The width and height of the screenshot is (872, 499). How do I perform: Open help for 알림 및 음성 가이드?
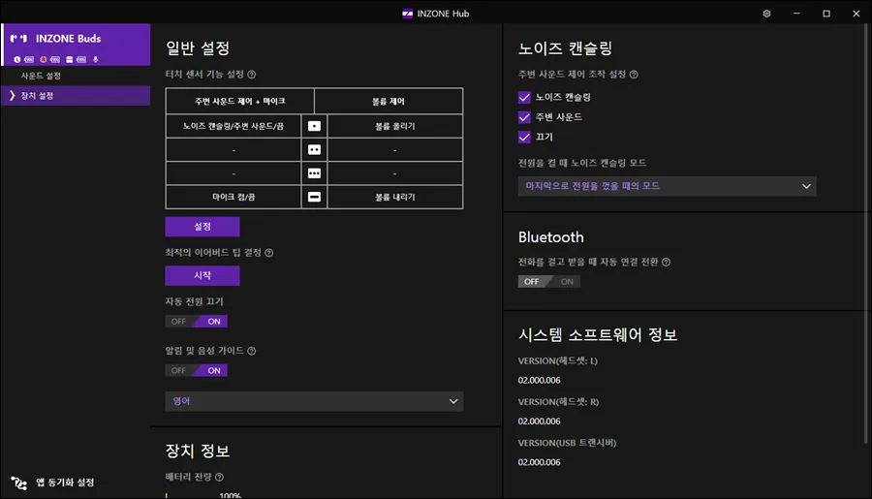[x=251, y=351]
